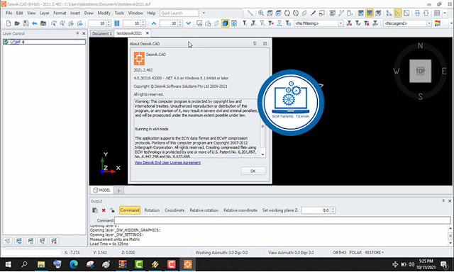Toggle POLAR mode in status bar
454x272 pixels.
pyautogui.click(x=355, y=252)
